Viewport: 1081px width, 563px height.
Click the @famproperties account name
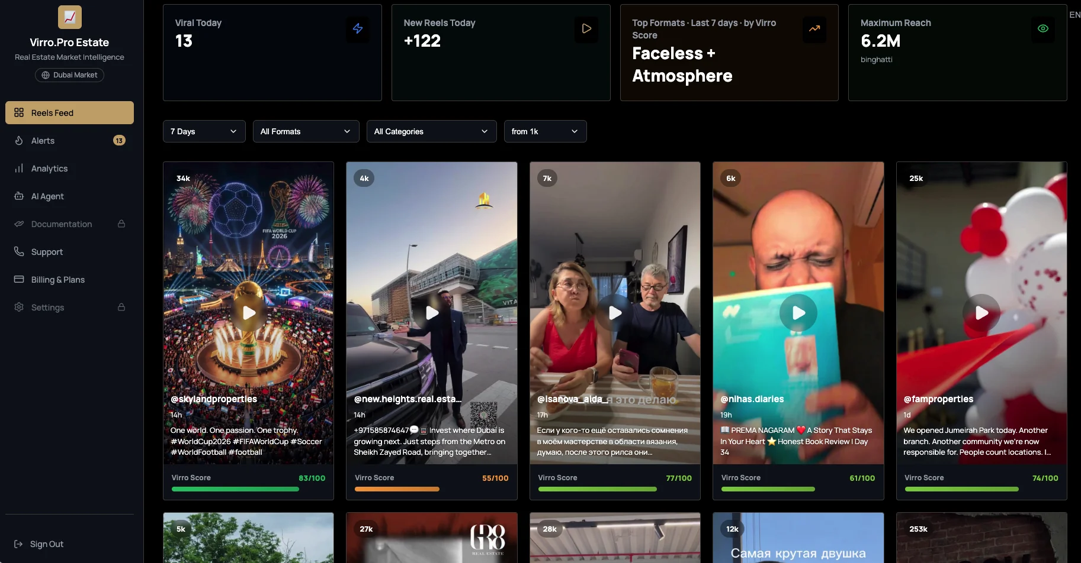(938, 399)
